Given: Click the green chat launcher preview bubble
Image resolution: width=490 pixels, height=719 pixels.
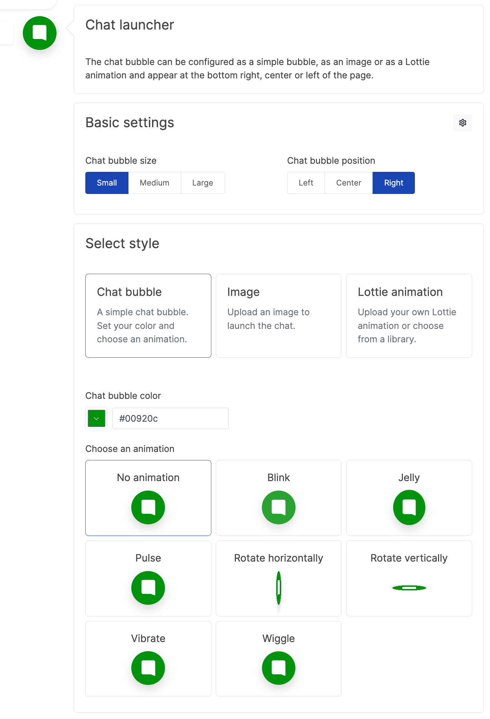Looking at the screenshot, I should point(40,33).
